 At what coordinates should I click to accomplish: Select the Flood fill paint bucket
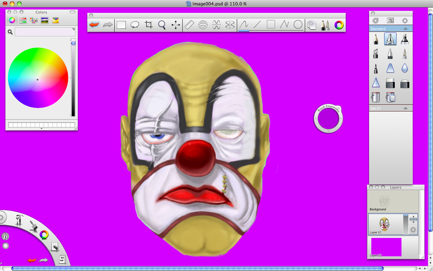point(376,97)
